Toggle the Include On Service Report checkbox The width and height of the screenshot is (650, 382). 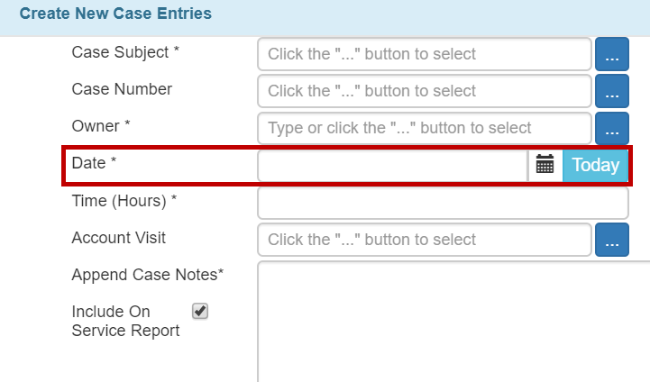[200, 311]
